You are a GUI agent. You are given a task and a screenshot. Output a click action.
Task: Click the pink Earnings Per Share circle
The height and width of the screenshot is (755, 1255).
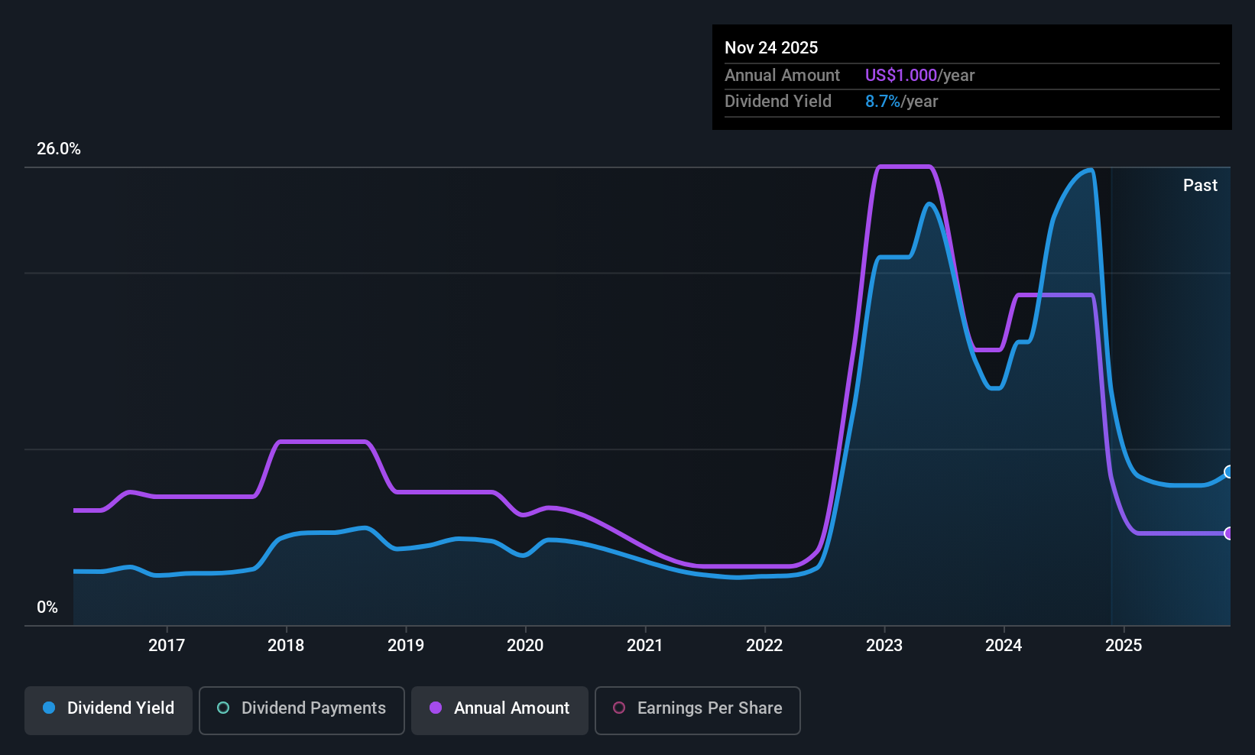click(x=619, y=708)
